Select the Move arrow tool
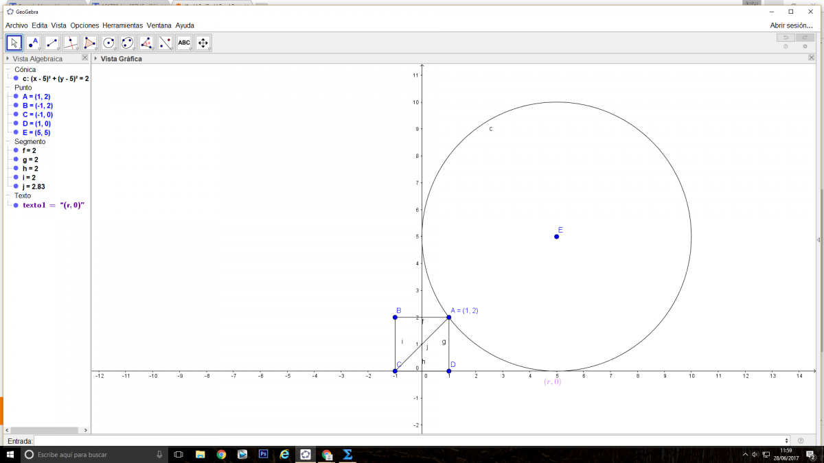824x463 pixels. (14, 43)
